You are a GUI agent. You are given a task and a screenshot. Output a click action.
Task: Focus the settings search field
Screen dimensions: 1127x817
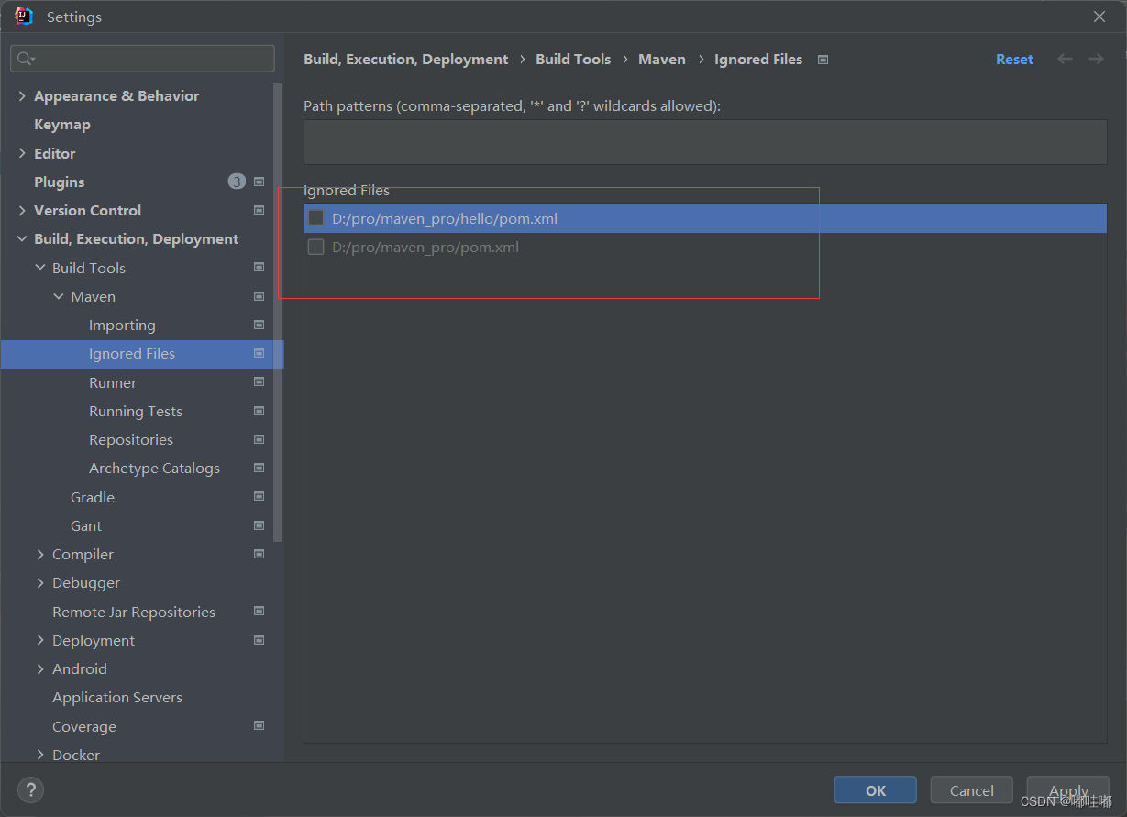143,59
